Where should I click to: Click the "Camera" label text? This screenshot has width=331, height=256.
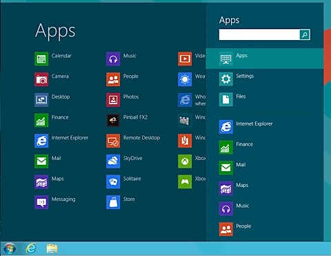(x=60, y=77)
